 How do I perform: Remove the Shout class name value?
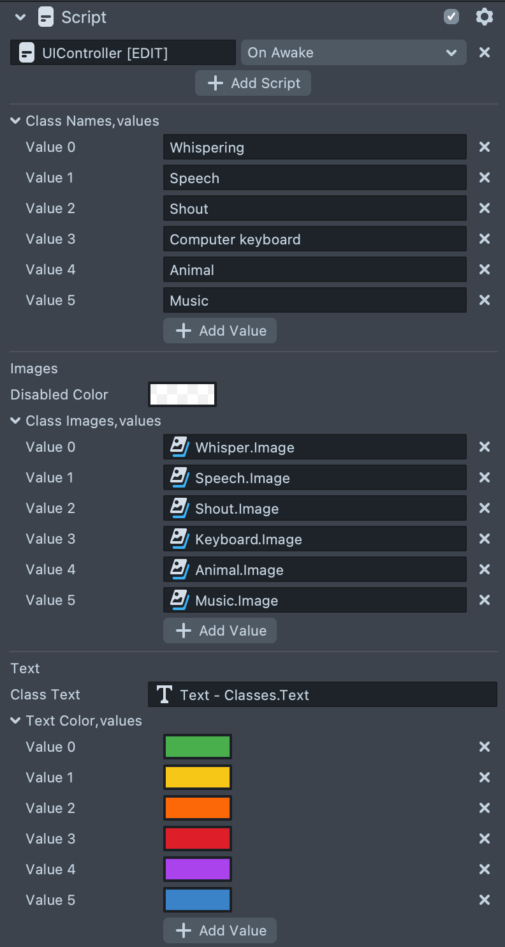click(485, 208)
